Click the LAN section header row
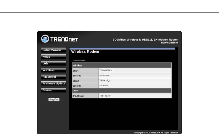 (x=122, y=91)
